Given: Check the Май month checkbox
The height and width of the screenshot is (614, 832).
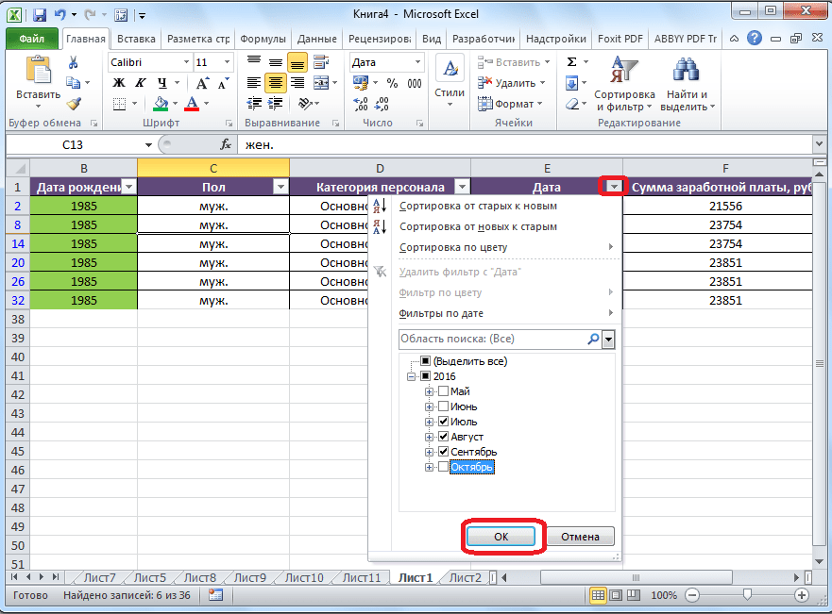Looking at the screenshot, I should [x=444, y=391].
